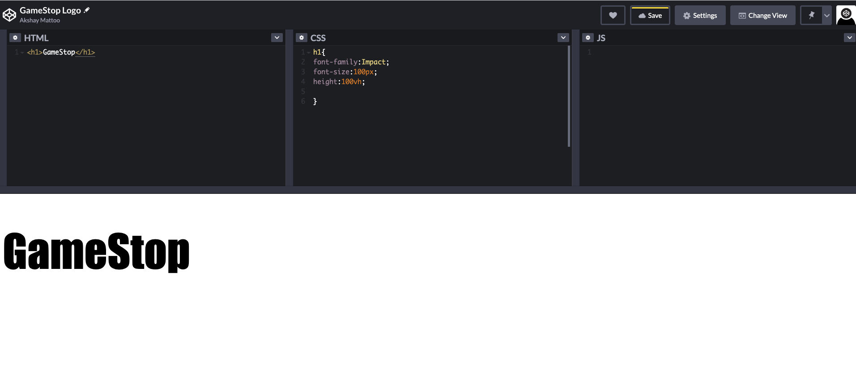
Task: Click author name Akshay Mattoo
Action: click(x=40, y=20)
